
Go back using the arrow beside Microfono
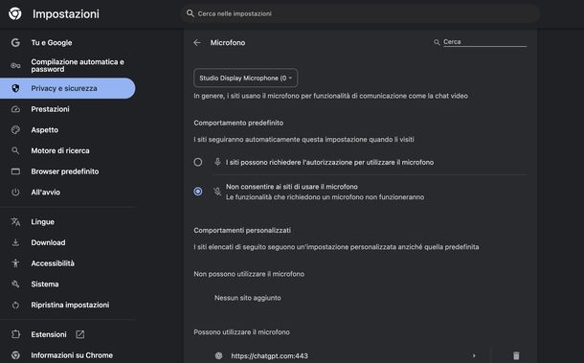click(197, 42)
